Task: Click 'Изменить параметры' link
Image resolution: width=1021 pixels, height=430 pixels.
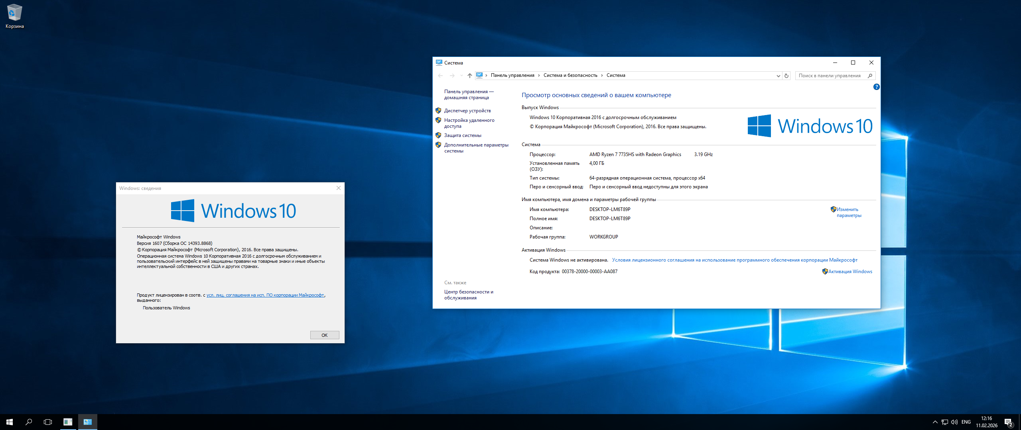Action: 848,212
